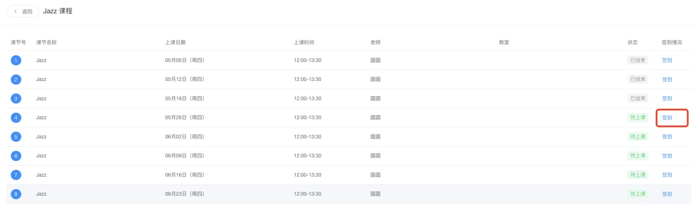Click the 待上课 status tag of lesson 8
696x210 pixels.
pyautogui.click(x=638, y=194)
